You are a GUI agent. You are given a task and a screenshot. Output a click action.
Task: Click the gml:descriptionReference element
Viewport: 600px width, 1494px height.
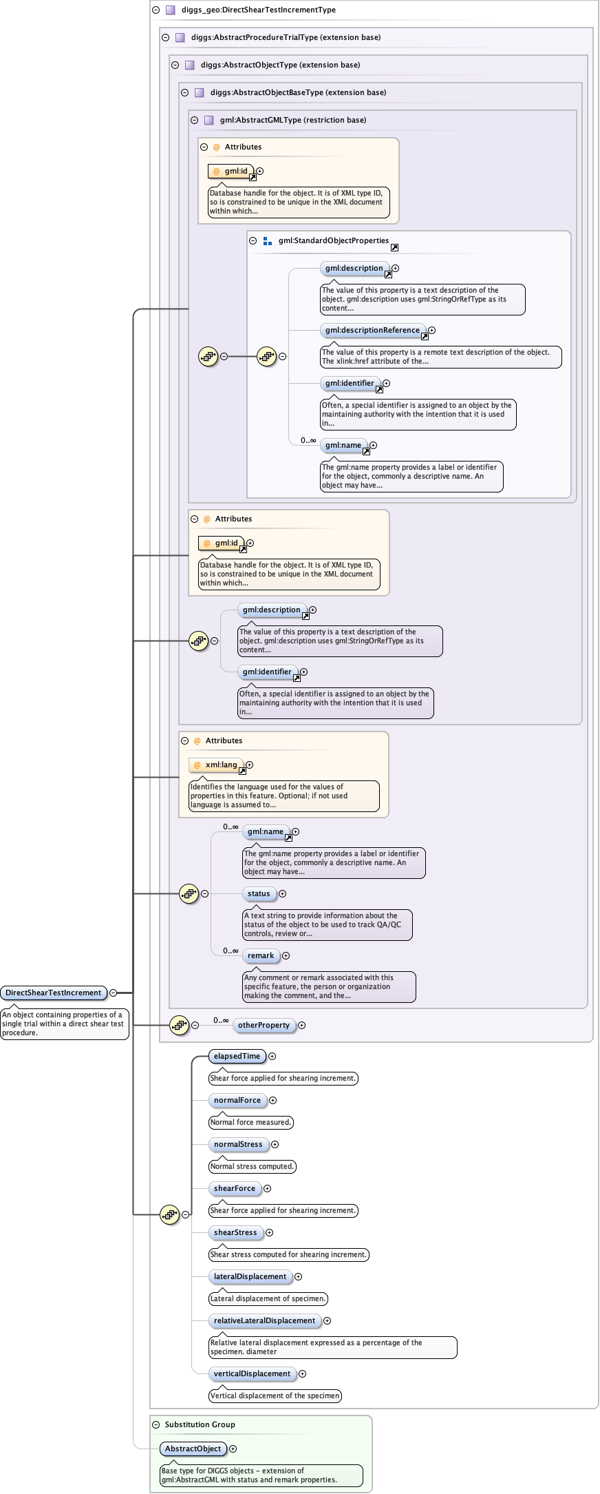pos(372,330)
